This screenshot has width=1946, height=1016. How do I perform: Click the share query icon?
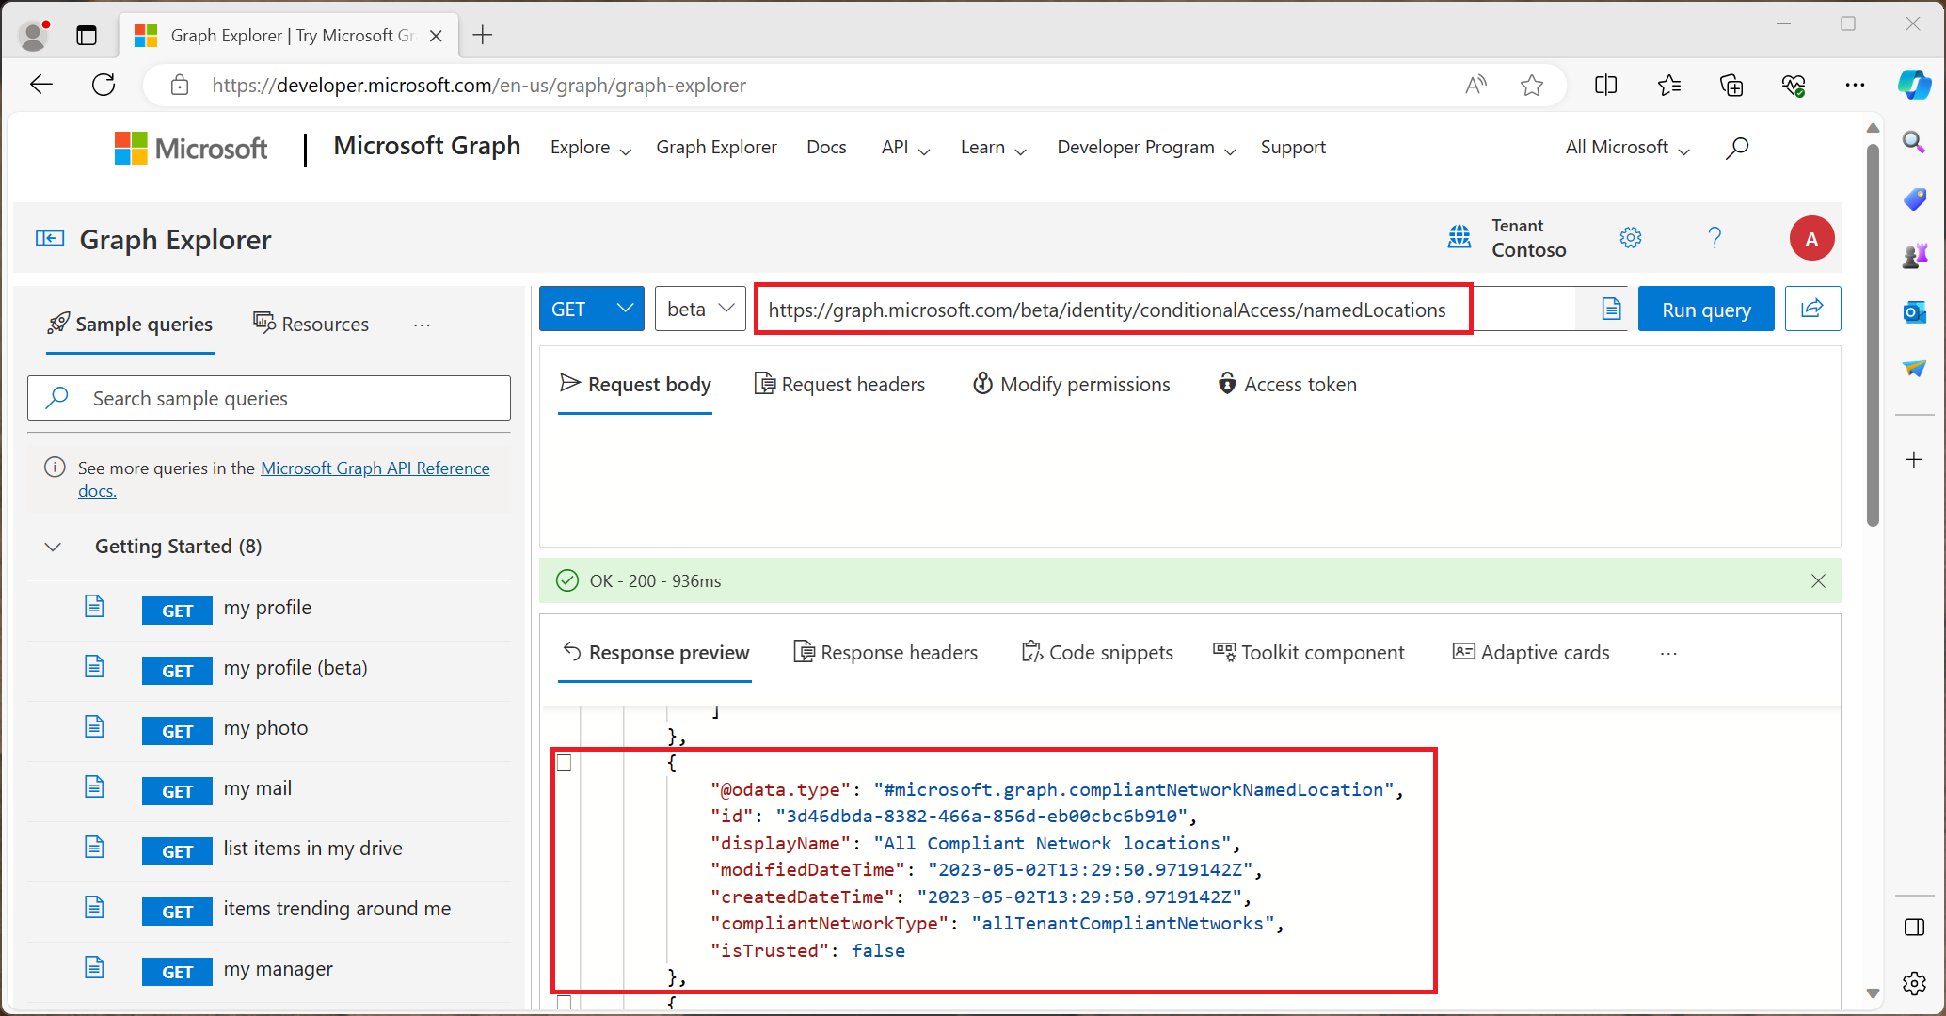[x=1813, y=309]
